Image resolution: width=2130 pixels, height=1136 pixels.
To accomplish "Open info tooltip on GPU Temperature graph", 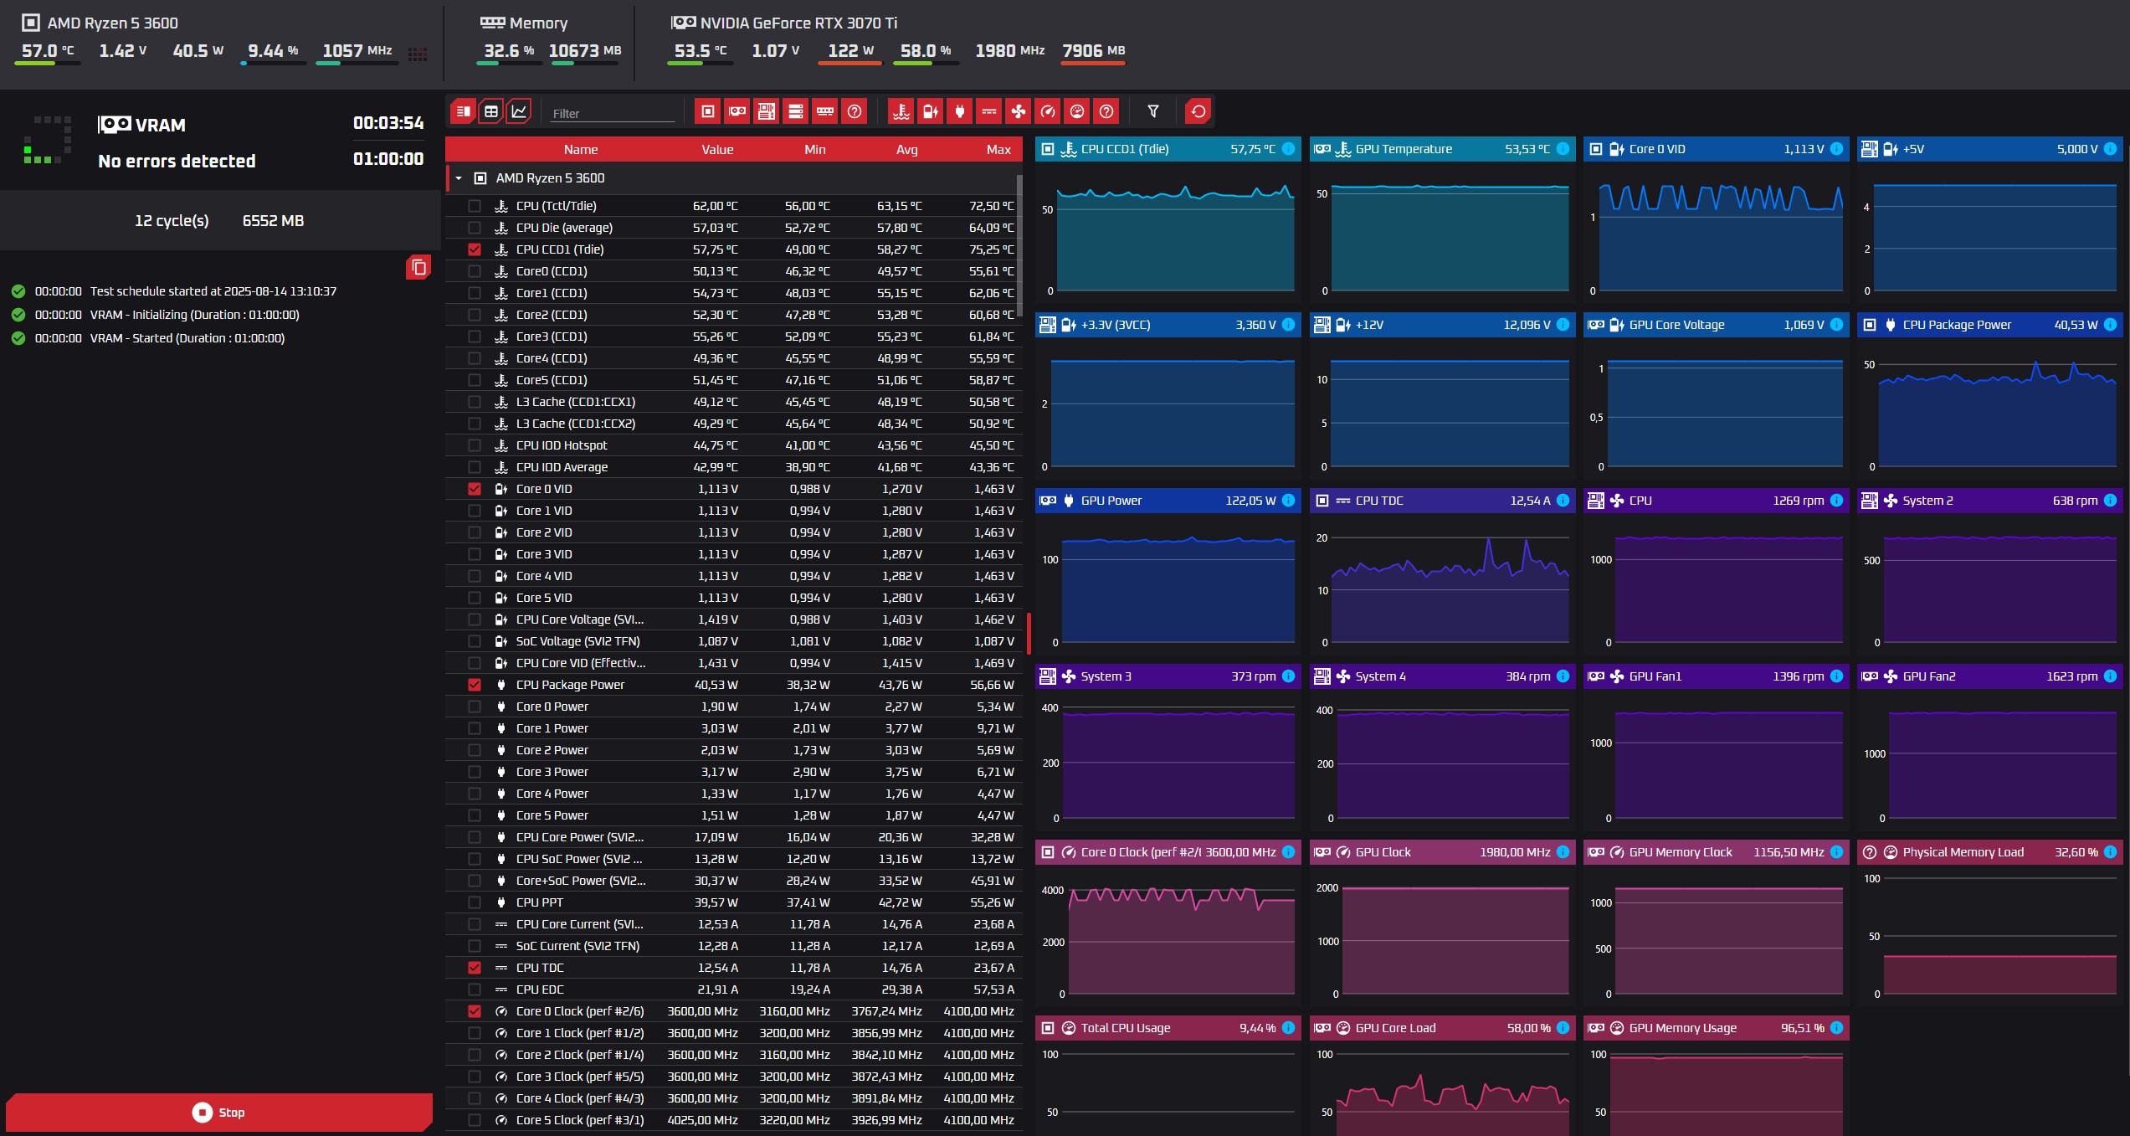I will coord(1560,148).
